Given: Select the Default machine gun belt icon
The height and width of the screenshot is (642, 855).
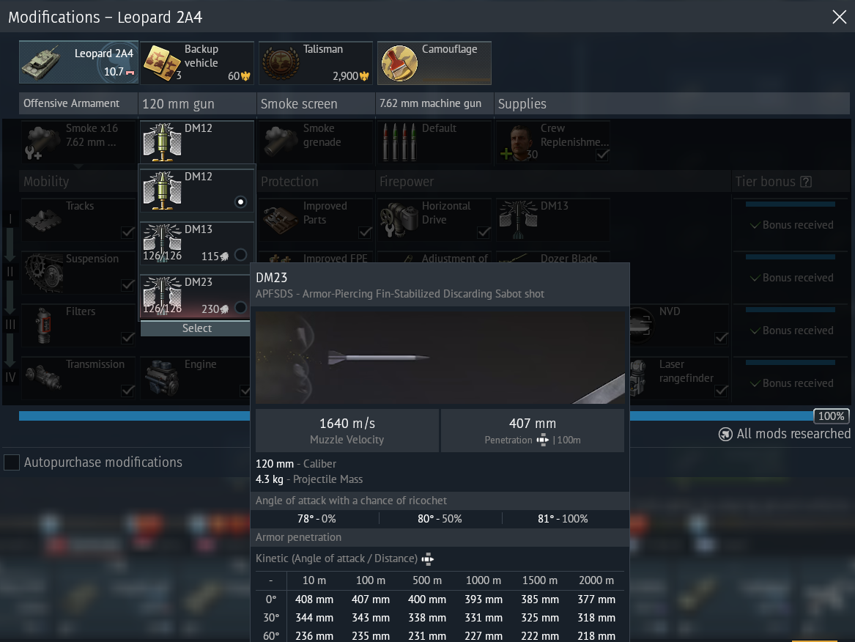Looking at the screenshot, I should pyautogui.click(x=399, y=142).
